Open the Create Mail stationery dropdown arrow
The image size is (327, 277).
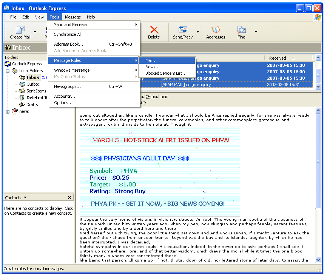tap(35, 32)
